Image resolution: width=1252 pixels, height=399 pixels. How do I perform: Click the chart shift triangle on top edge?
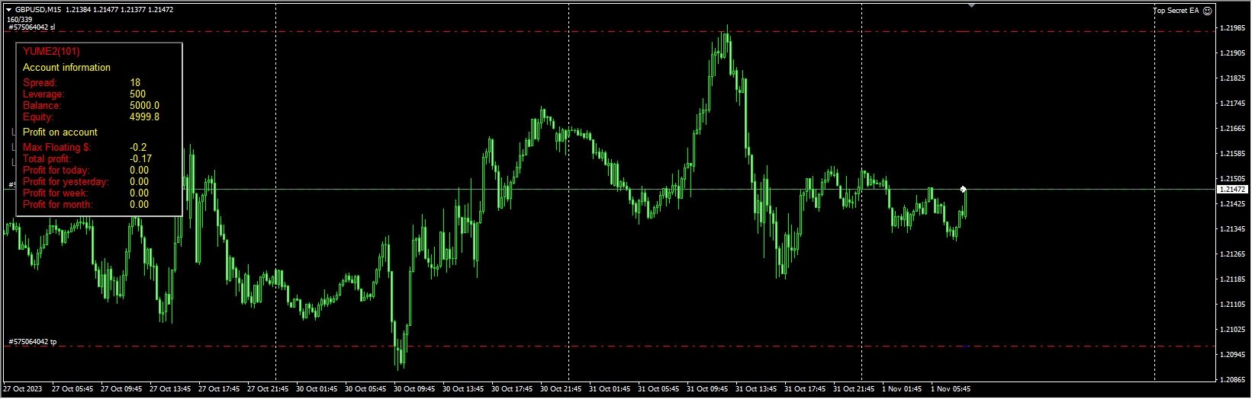coord(971,5)
